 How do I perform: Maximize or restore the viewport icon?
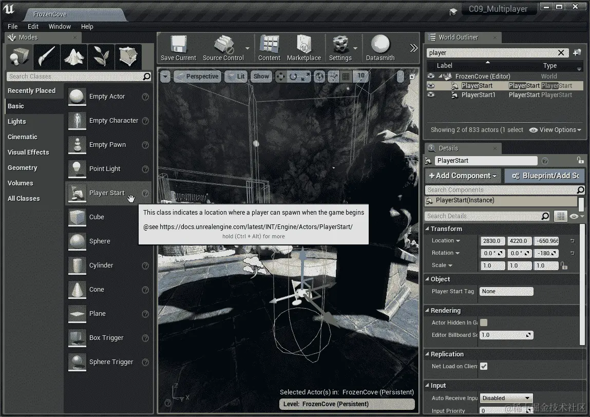point(412,77)
